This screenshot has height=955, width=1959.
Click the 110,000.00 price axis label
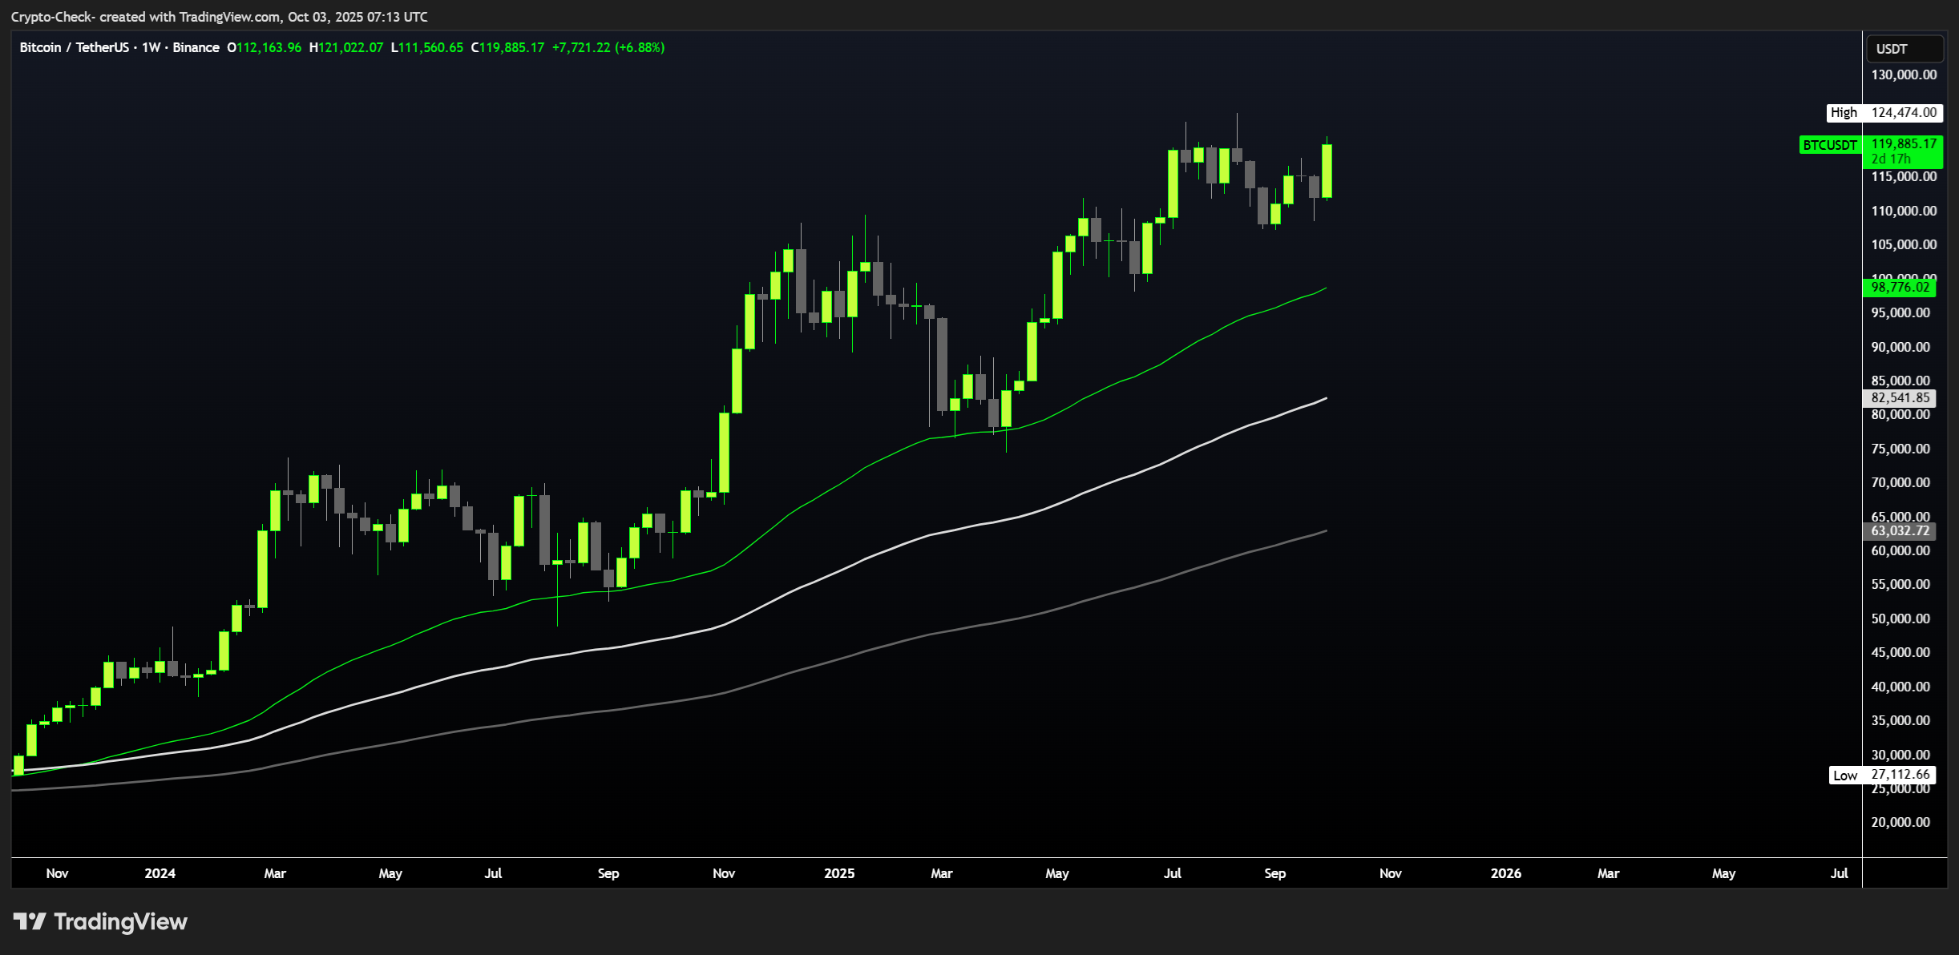1904,211
